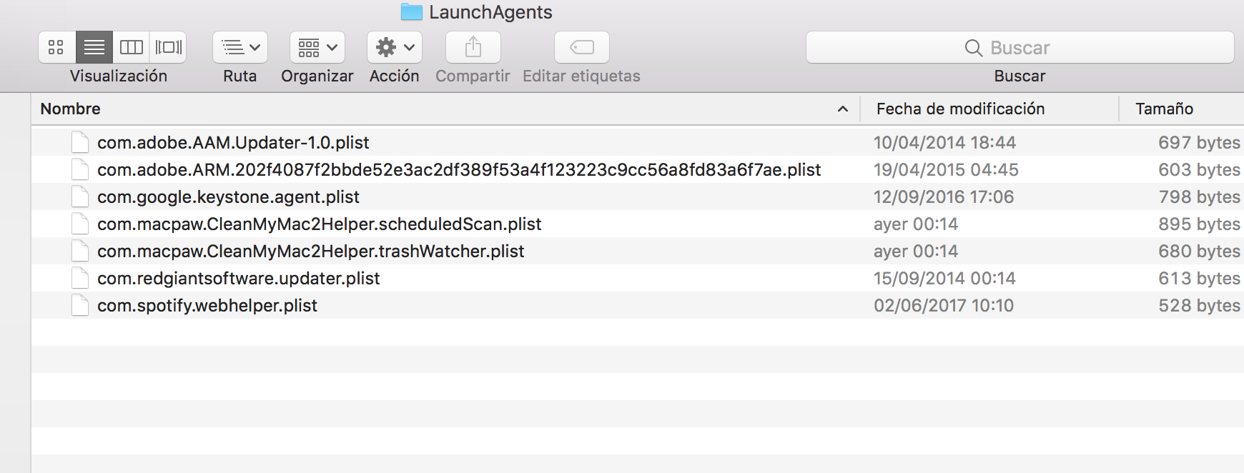This screenshot has height=473, width=1244.
Task: Click the 798 bytes size value
Action: coord(1199,196)
